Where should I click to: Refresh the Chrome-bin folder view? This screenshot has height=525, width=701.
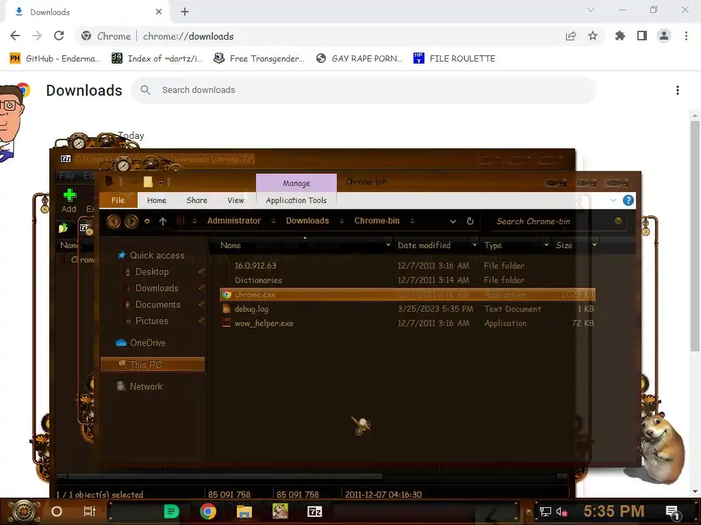tap(470, 221)
